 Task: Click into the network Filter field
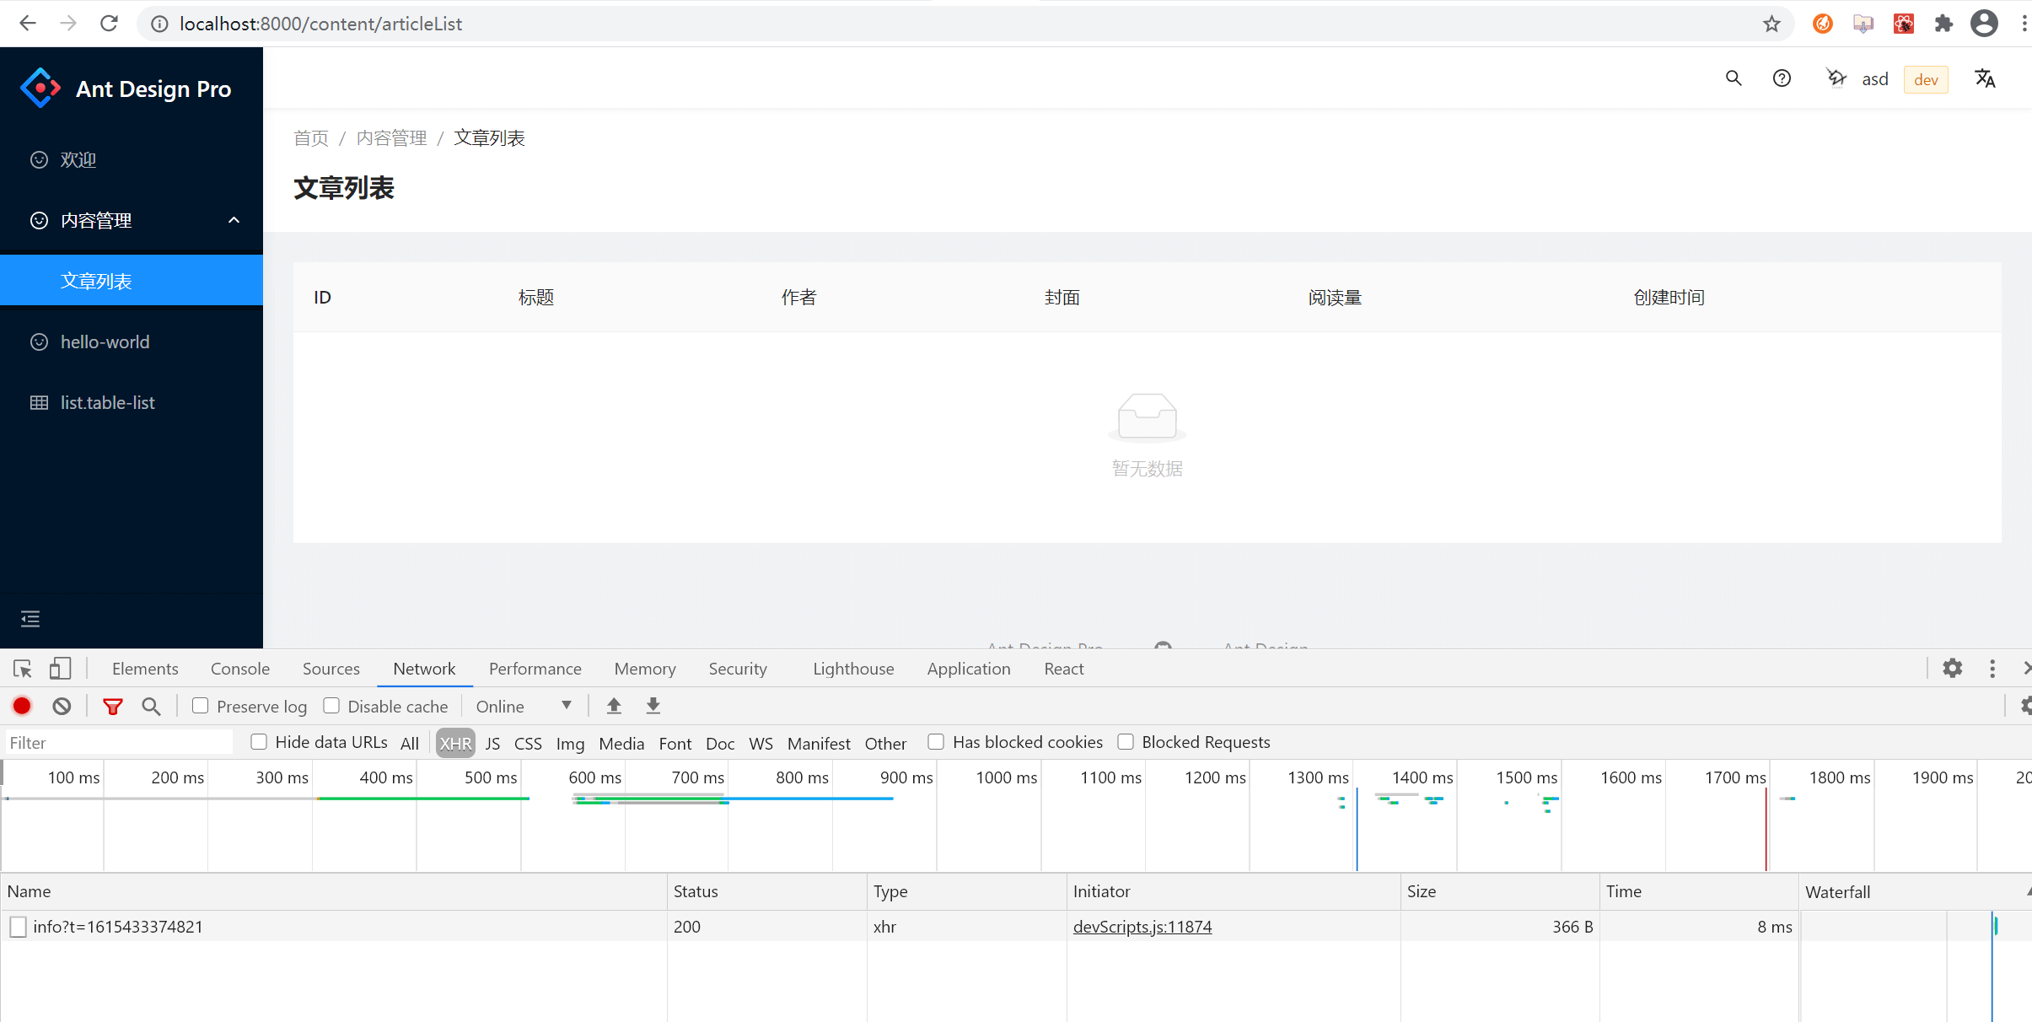[x=118, y=743]
